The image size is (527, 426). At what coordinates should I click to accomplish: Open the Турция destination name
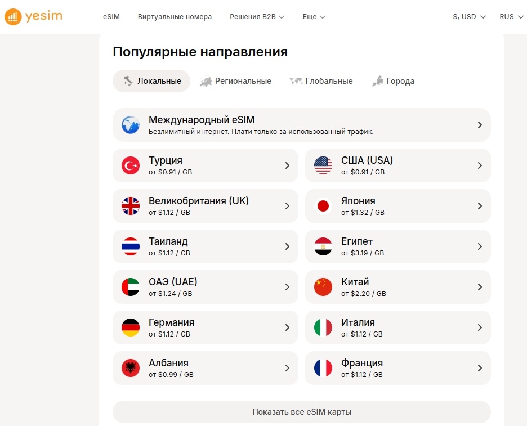pos(166,160)
